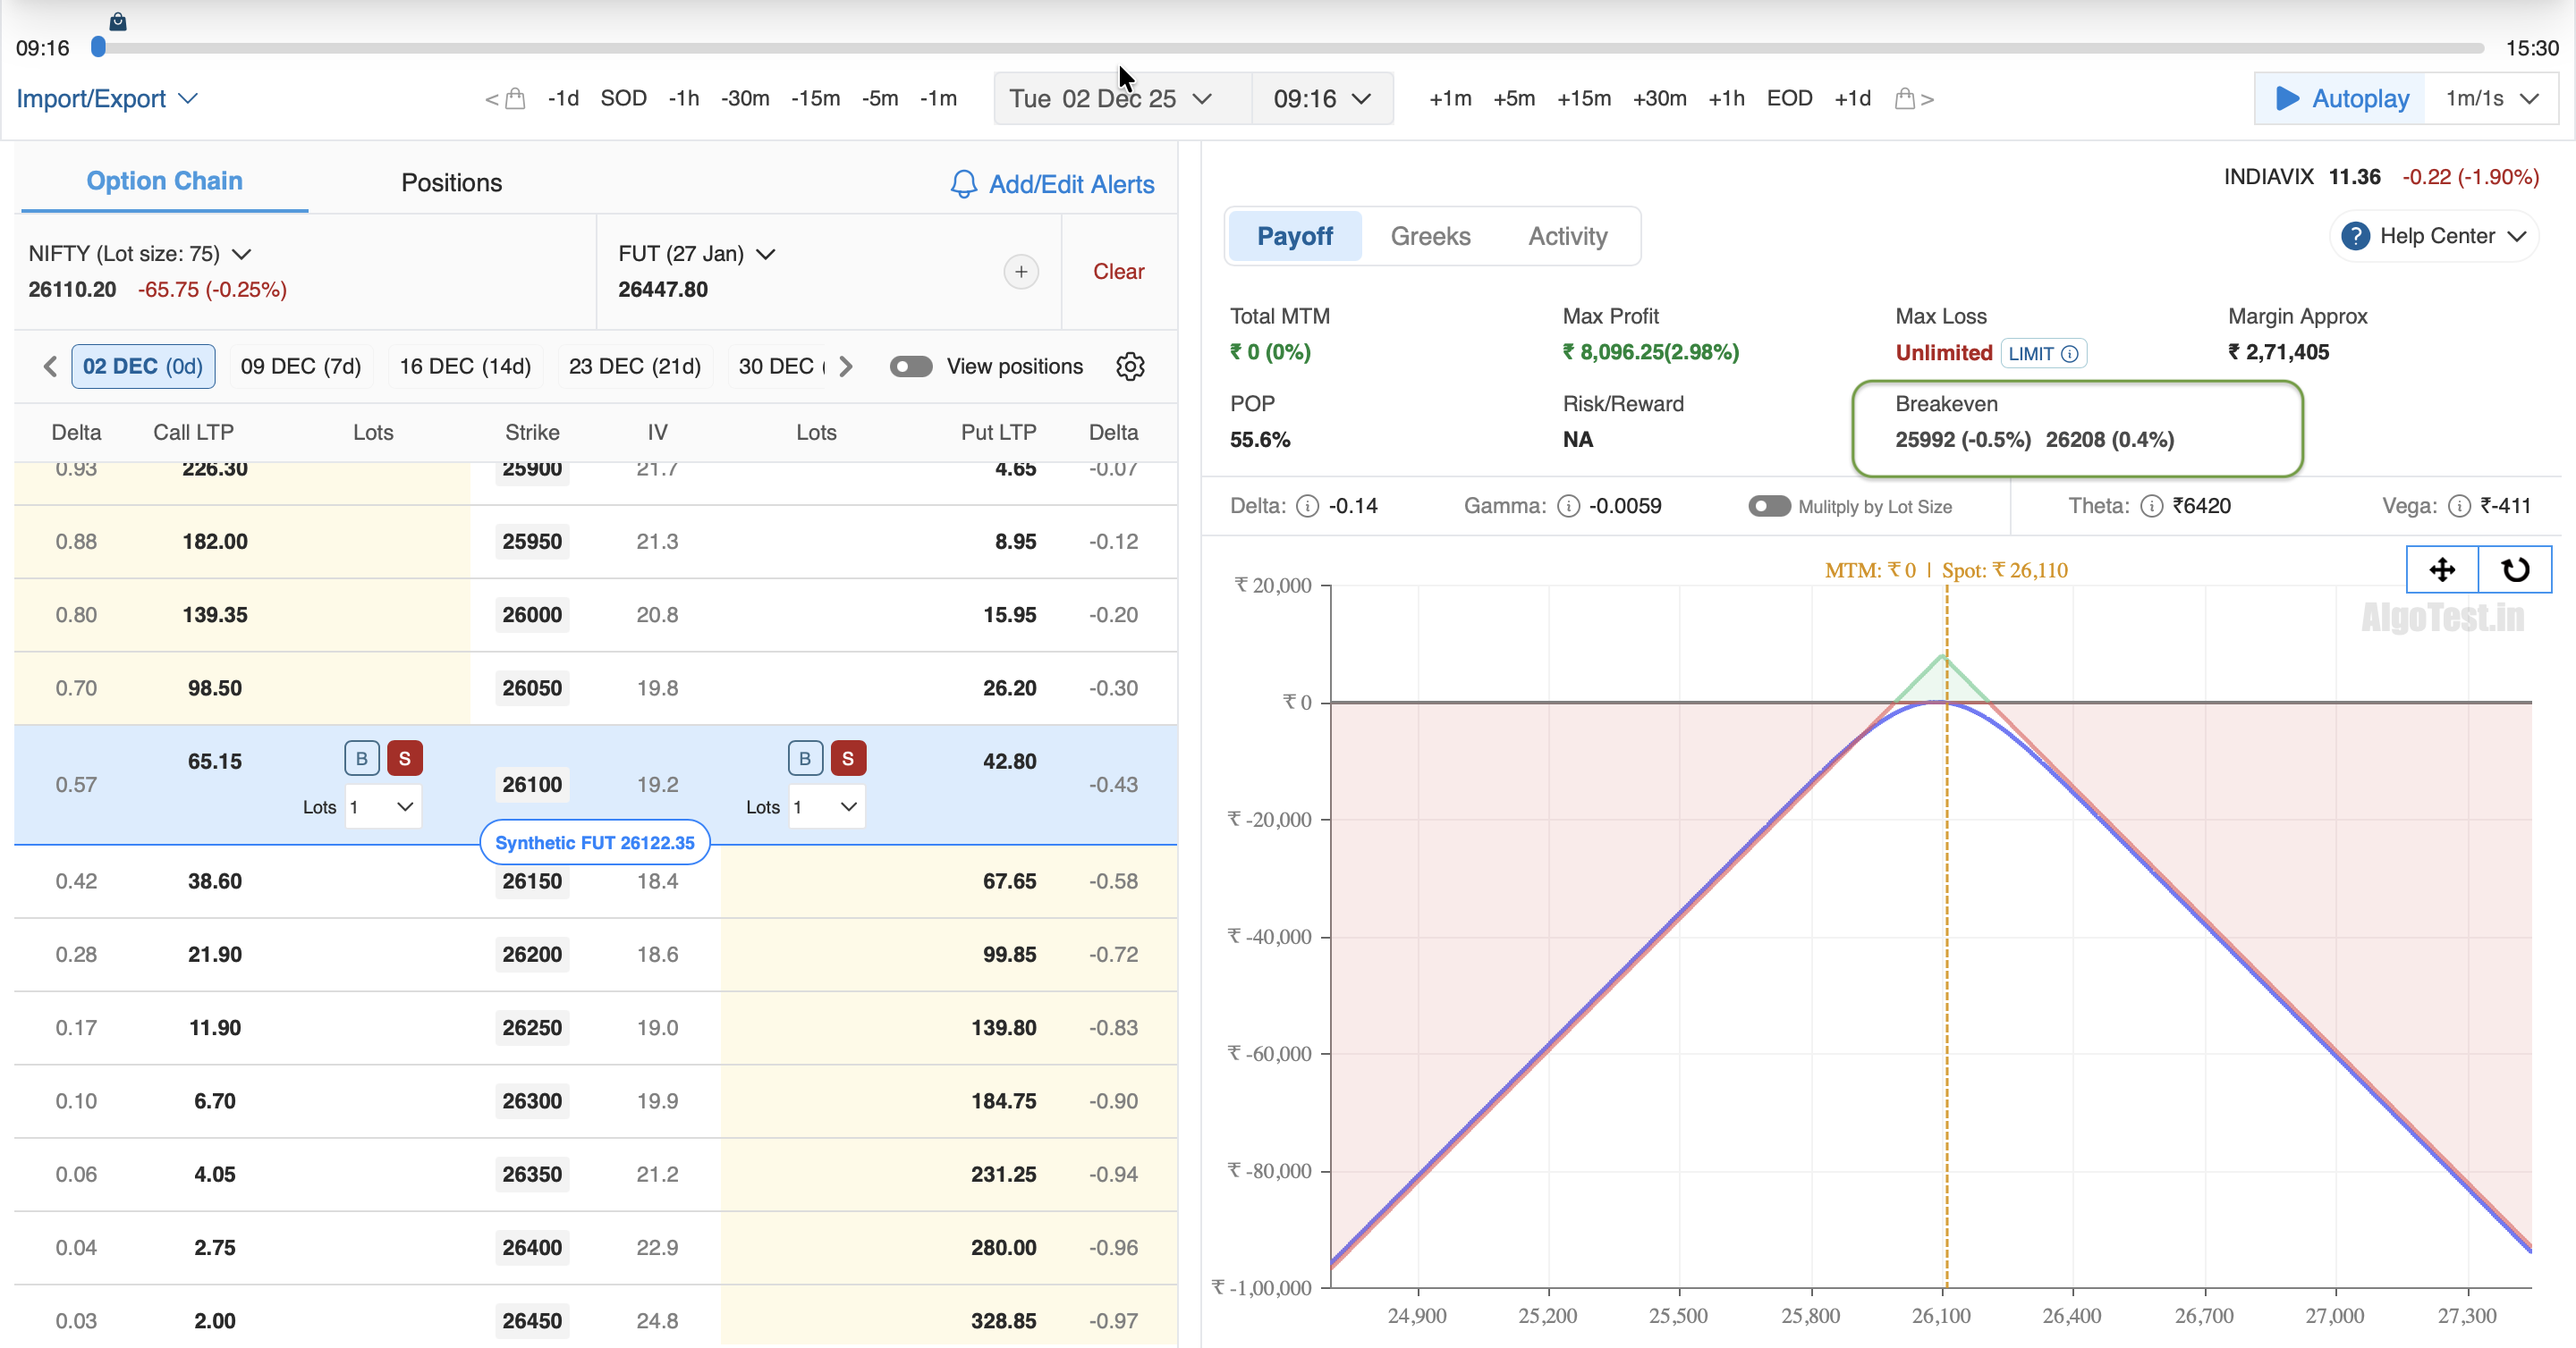Enable Multiply by Lot Size toggle
2576x1348 pixels.
pyautogui.click(x=1768, y=506)
